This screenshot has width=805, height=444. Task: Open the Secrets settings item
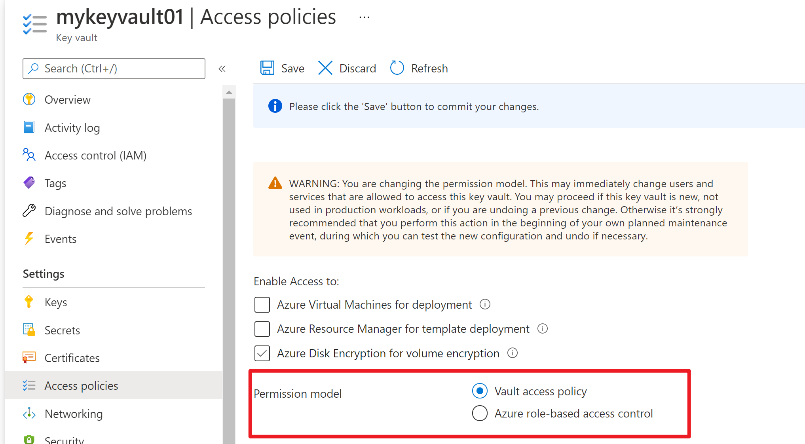tap(62, 330)
